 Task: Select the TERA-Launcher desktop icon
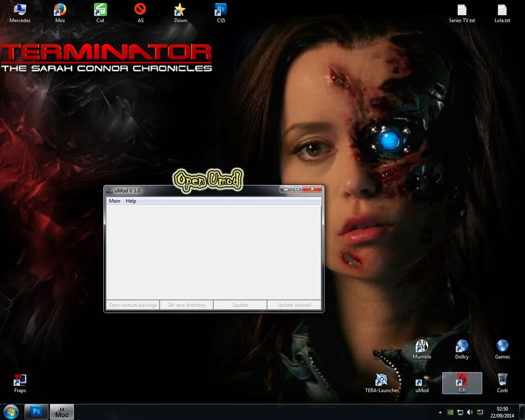point(382,382)
